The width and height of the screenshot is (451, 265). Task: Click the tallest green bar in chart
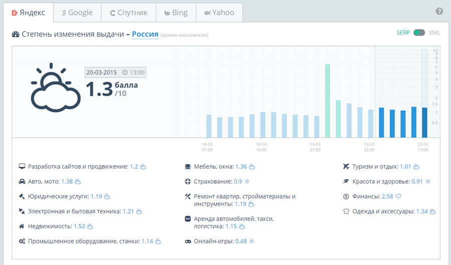pos(327,100)
